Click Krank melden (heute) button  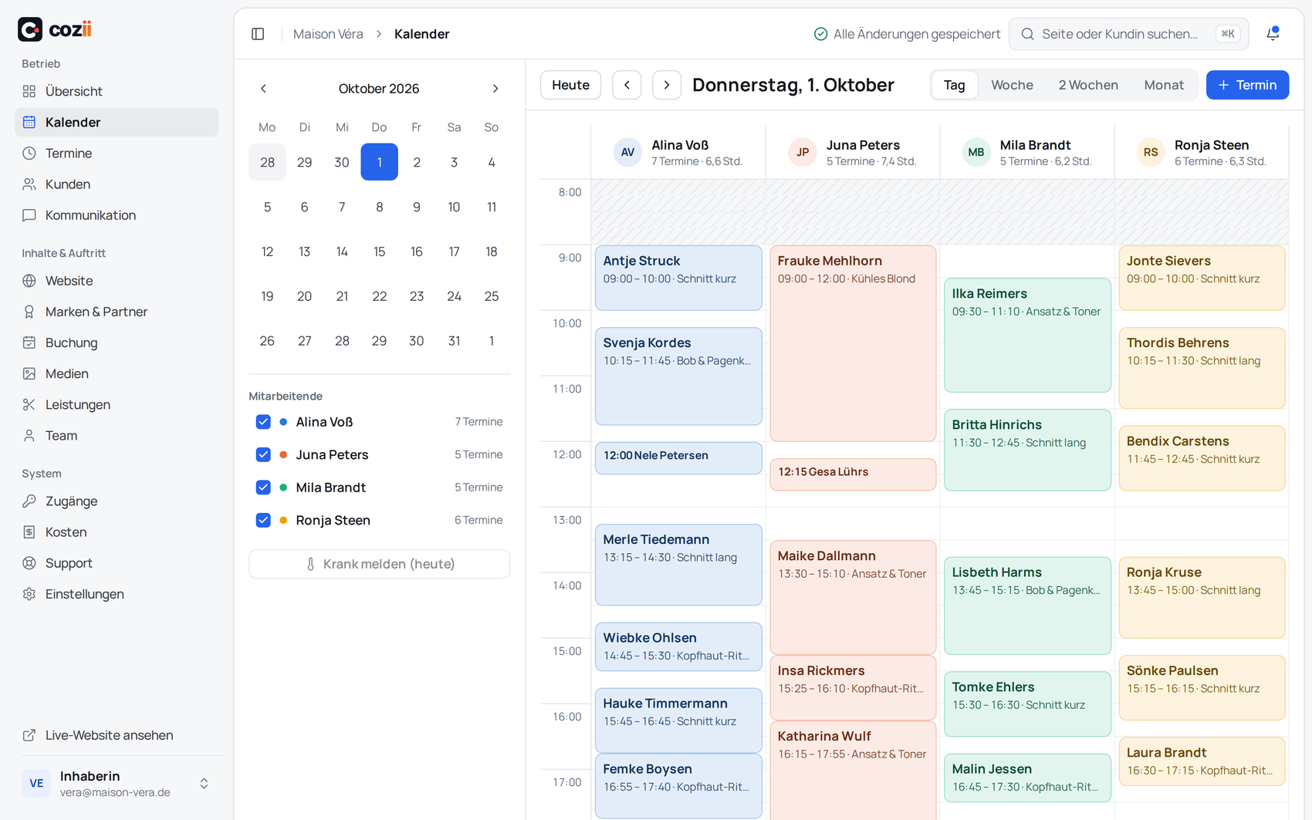click(379, 564)
